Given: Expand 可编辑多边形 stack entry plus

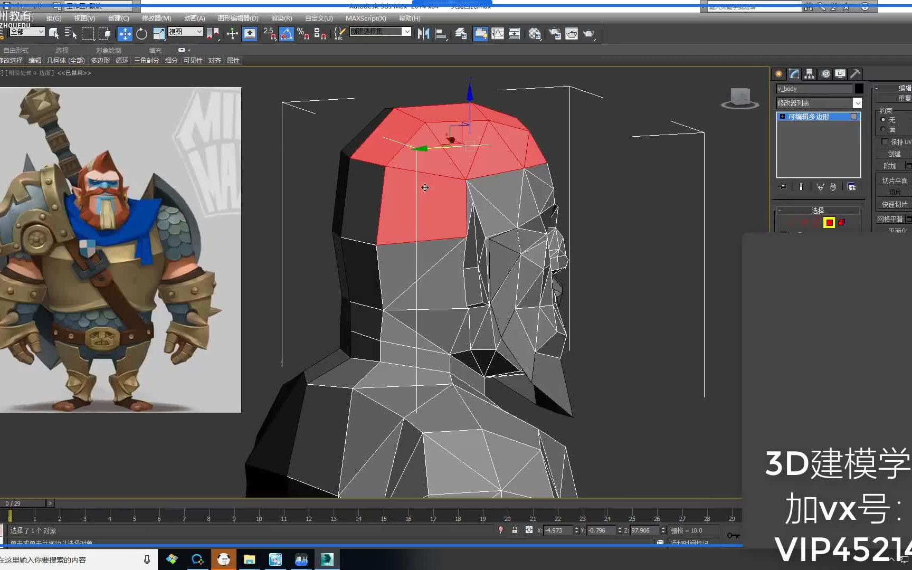Looking at the screenshot, I should coord(782,117).
